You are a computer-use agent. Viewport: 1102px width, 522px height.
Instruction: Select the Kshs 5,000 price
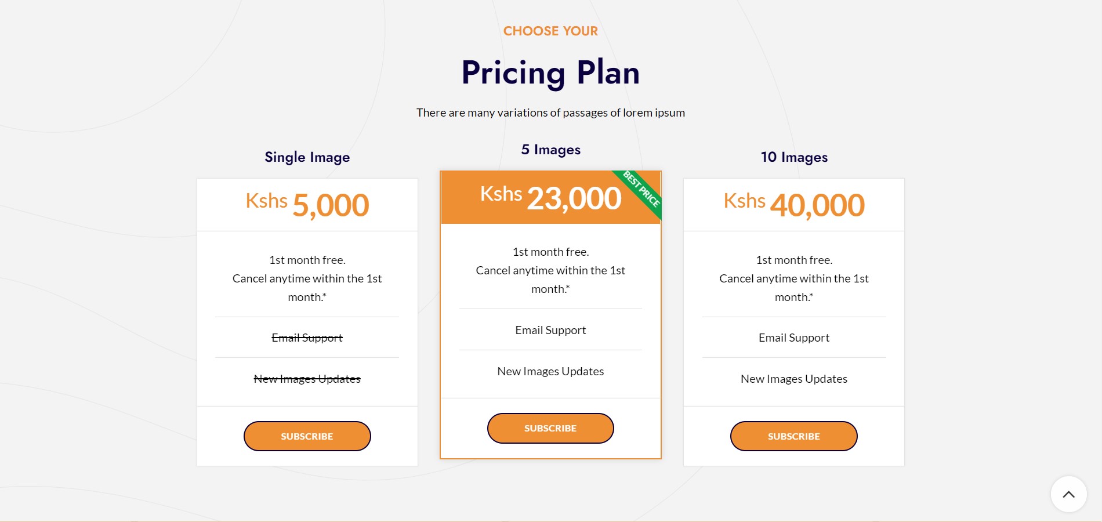(x=307, y=205)
